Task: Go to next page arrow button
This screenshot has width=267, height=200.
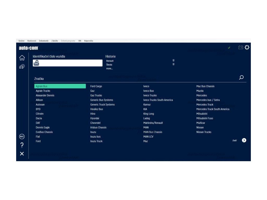Action: pos(244,140)
